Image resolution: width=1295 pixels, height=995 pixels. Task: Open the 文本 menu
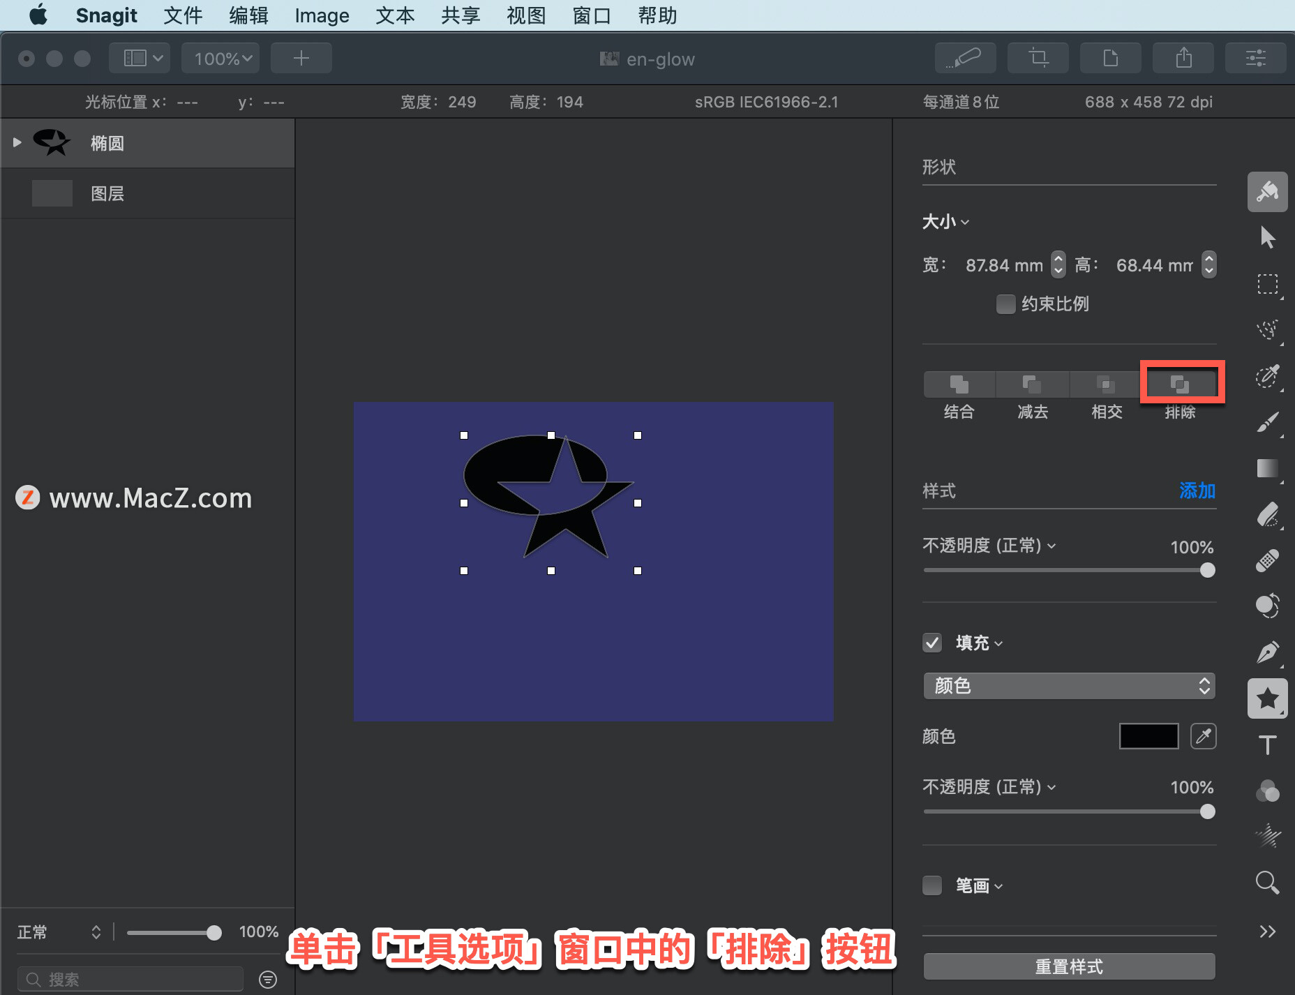tap(395, 15)
